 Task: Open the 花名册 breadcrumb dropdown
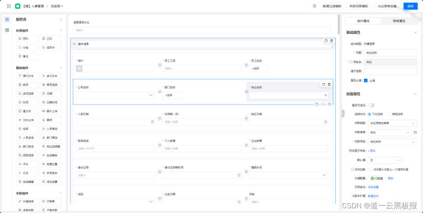57,6
